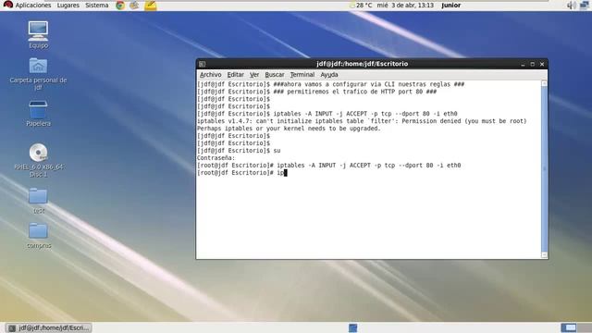Click the '###ahora vamos a configurar' line

331,84
